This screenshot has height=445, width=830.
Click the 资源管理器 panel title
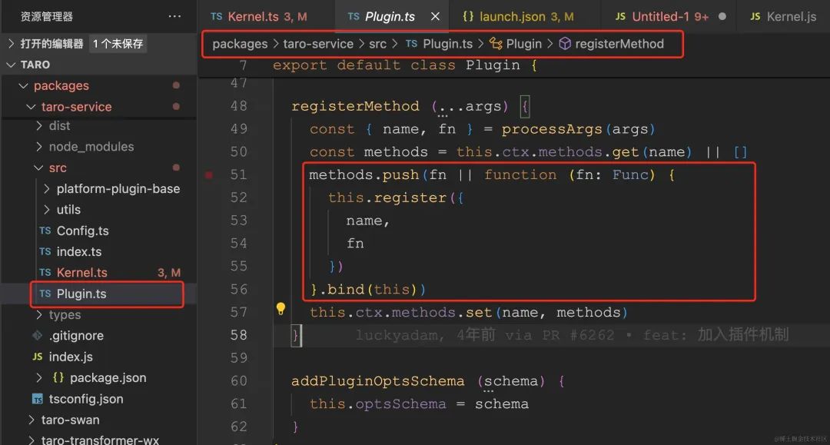pos(47,16)
